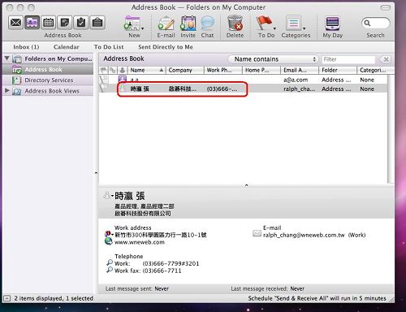
Task: Open the Tasks view icon
Action: (x=81, y=23)
